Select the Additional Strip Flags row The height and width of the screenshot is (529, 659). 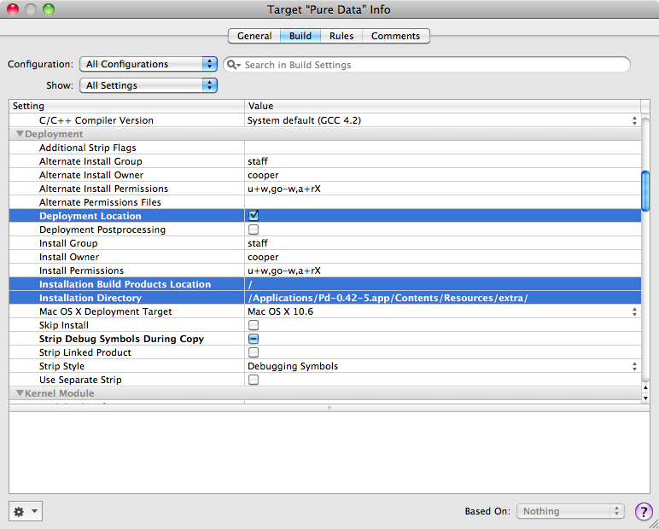[325, 148]
